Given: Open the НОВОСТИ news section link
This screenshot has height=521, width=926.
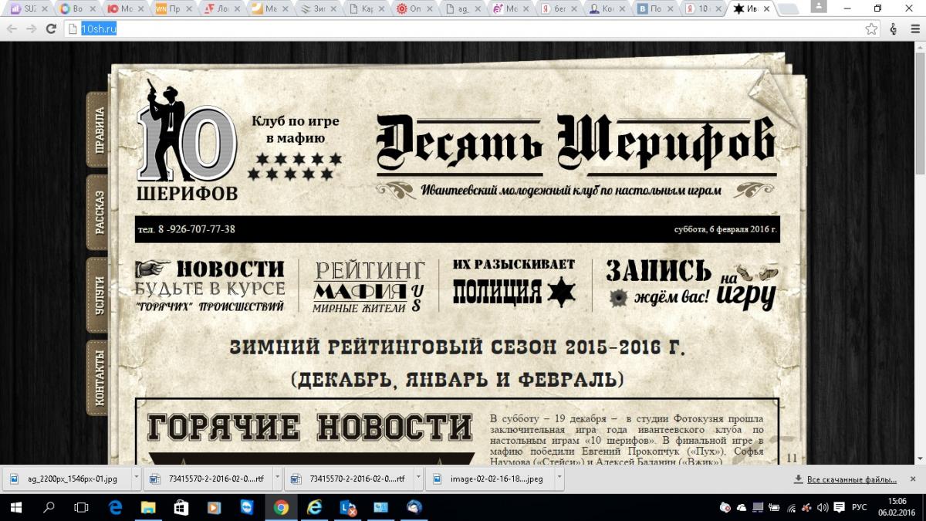Looking at the screenshot, I should click(210, 286).
